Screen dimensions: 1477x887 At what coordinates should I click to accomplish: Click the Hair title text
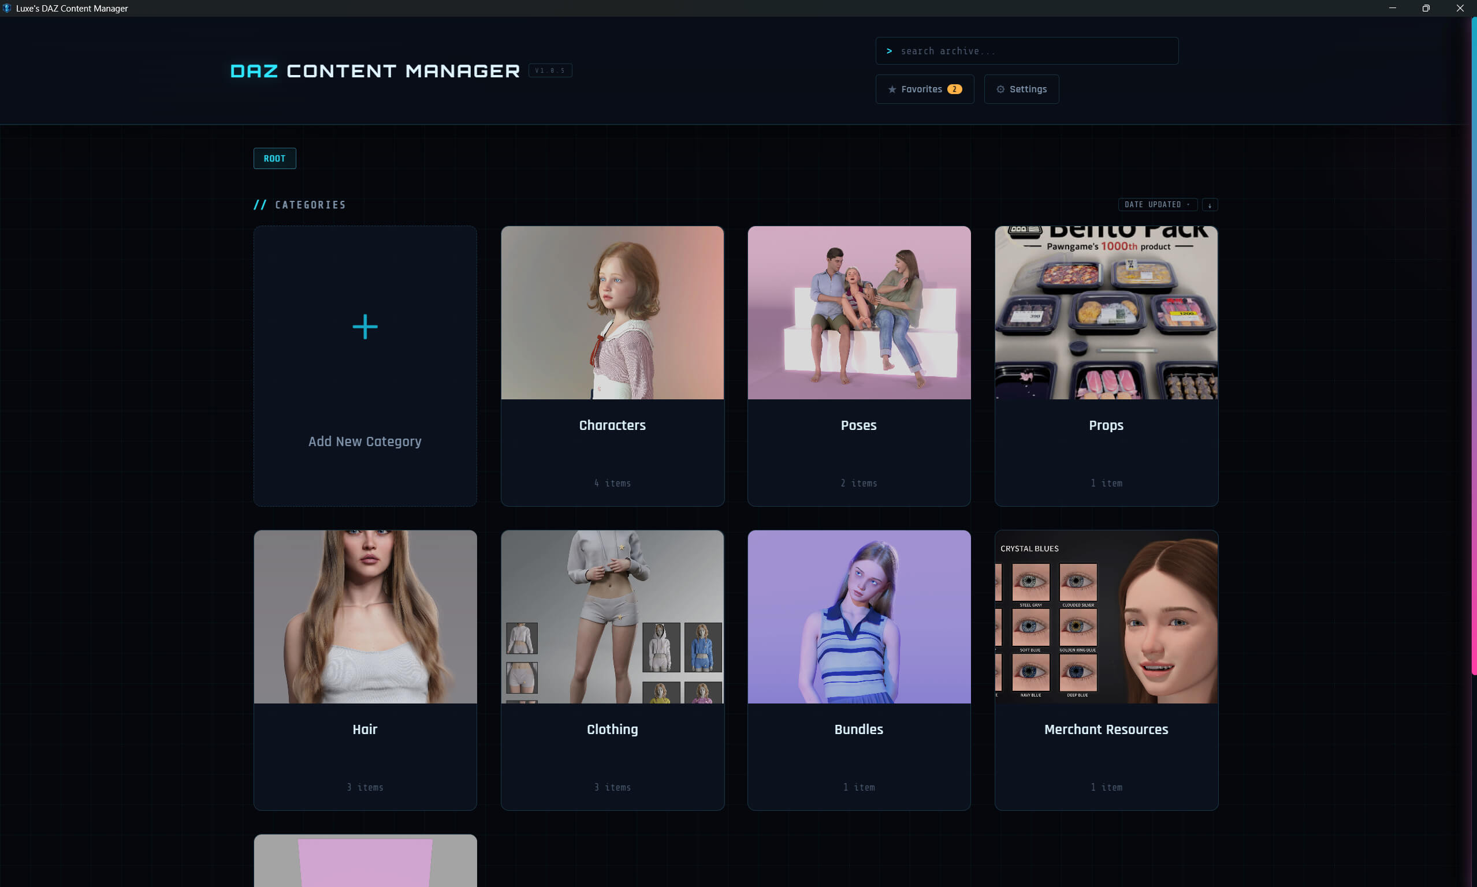[365, 729]
